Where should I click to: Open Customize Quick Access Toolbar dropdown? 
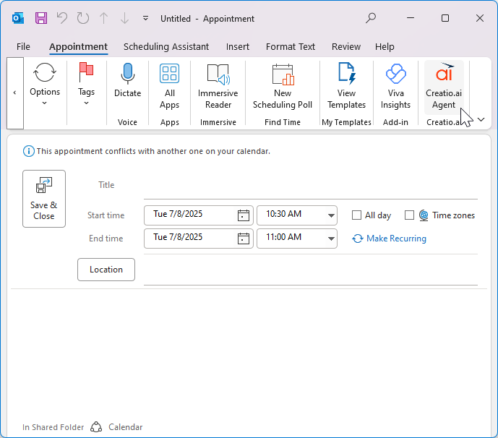[145, 18]
